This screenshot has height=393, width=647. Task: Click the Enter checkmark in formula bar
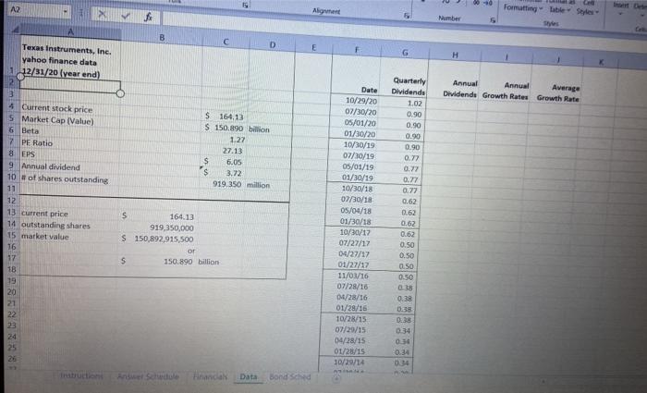point(126,16)
